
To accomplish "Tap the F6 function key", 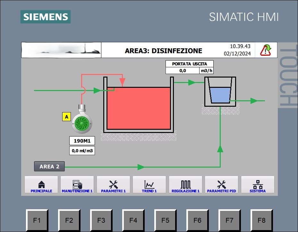I will 198,220.
